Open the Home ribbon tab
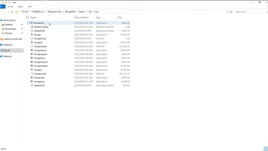This screenshot has height=151, width=268. (10, 7)
